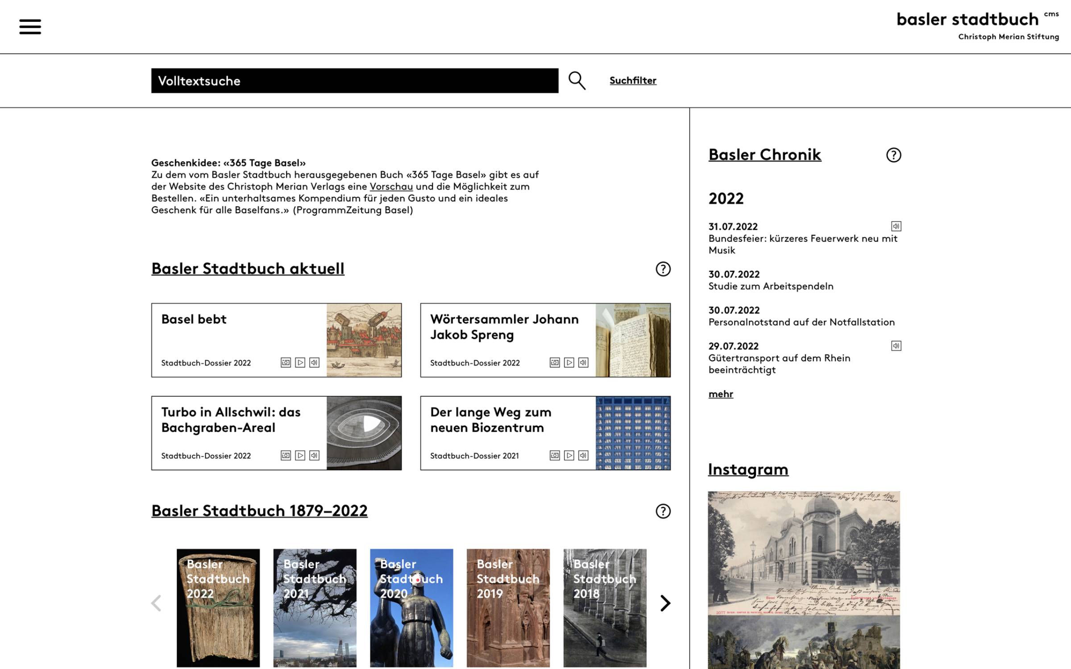This screenshot has height=669, width=1071.
Task: Open Basler Stadtbuch 2019 cover
Action: click(x=508, y=608)
